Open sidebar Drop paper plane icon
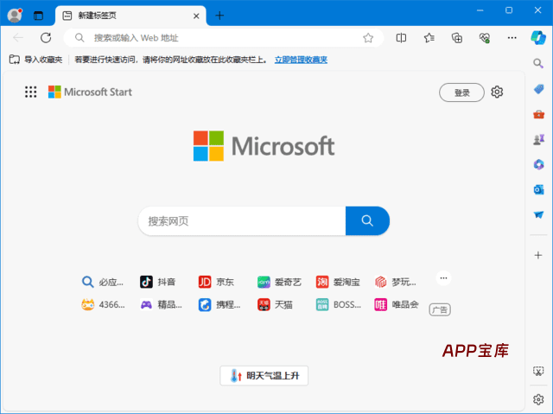Viewport: 553px width, 414px height. click(x=538, y=214)
